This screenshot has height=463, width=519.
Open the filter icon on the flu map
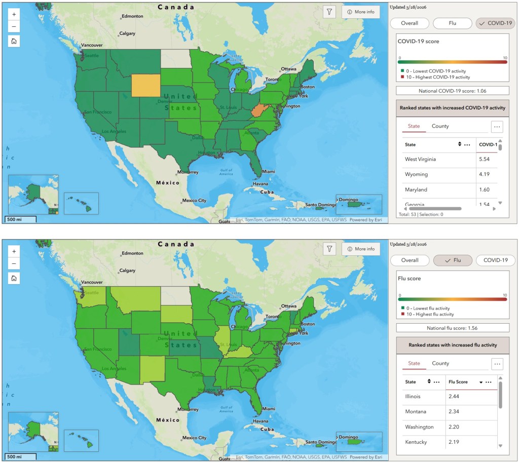click(329, 249)
